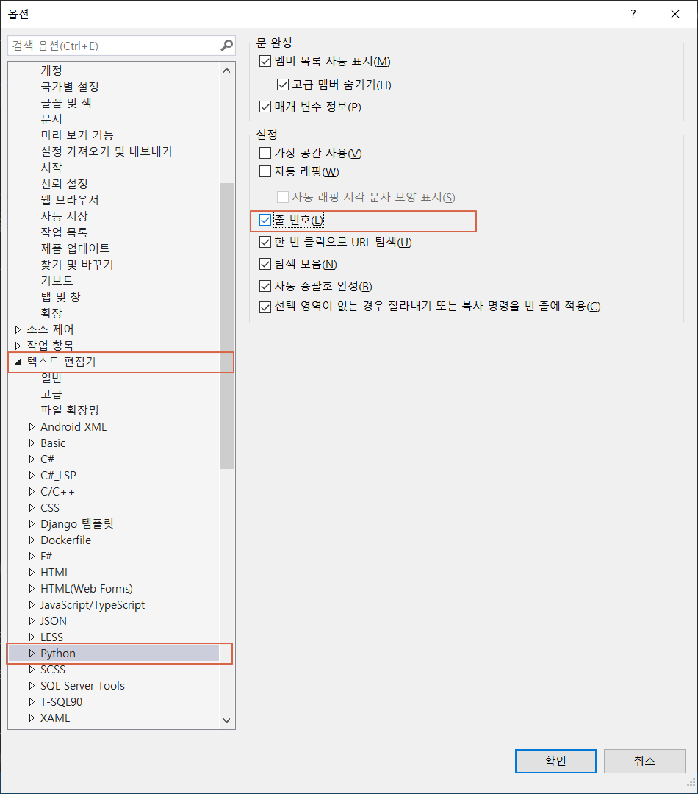The height and width of the screenshot is (794, 698).
Task: Expand the 작업 항목 tree node
Action: [x=18, y=346]
